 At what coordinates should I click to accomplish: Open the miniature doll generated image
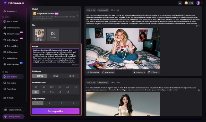coord(123,104)
